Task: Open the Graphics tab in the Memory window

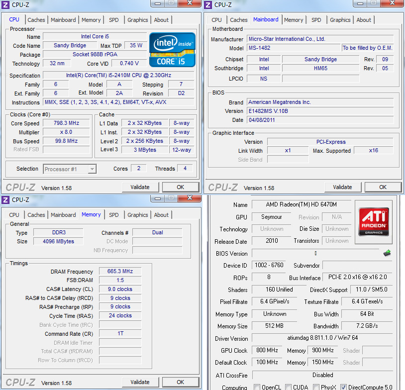Action: coord(138,215)
